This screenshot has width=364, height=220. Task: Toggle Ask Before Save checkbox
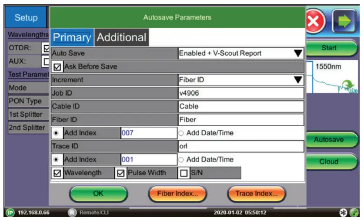point(57,67)
